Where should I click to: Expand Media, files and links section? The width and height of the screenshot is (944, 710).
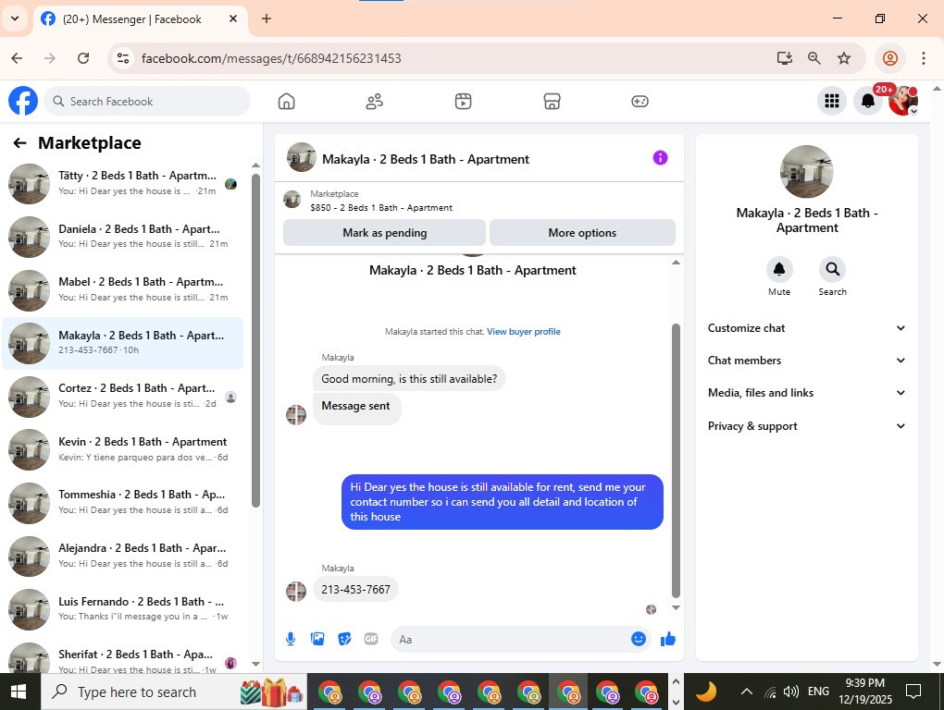[x=807, y=393]
